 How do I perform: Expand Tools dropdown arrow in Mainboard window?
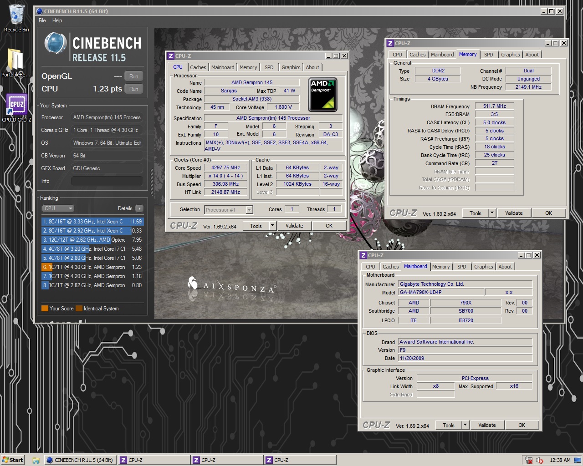(x=465, y=425)
